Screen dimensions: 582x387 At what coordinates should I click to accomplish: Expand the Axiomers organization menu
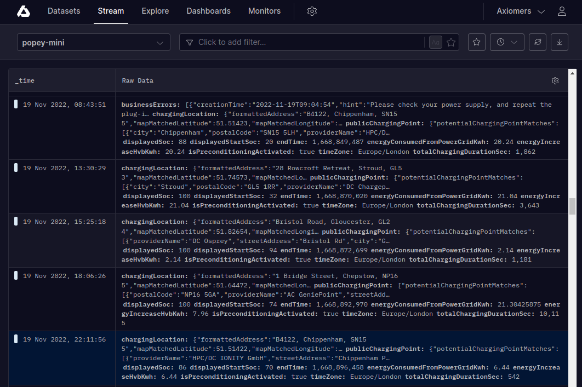click(x=520, y=11)
